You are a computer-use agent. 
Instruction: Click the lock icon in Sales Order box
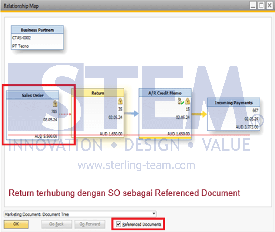click(55, 103)
